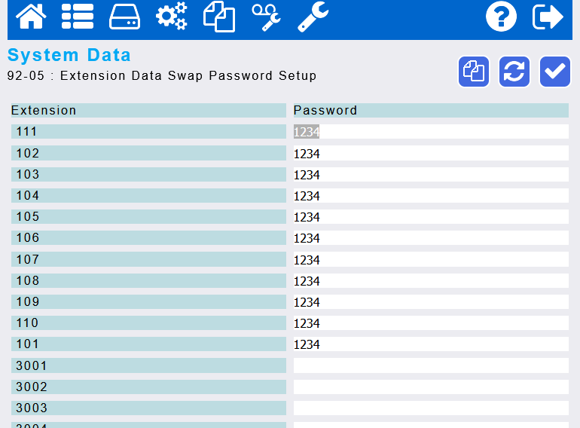Select extension row 3001

coord(148,365)
